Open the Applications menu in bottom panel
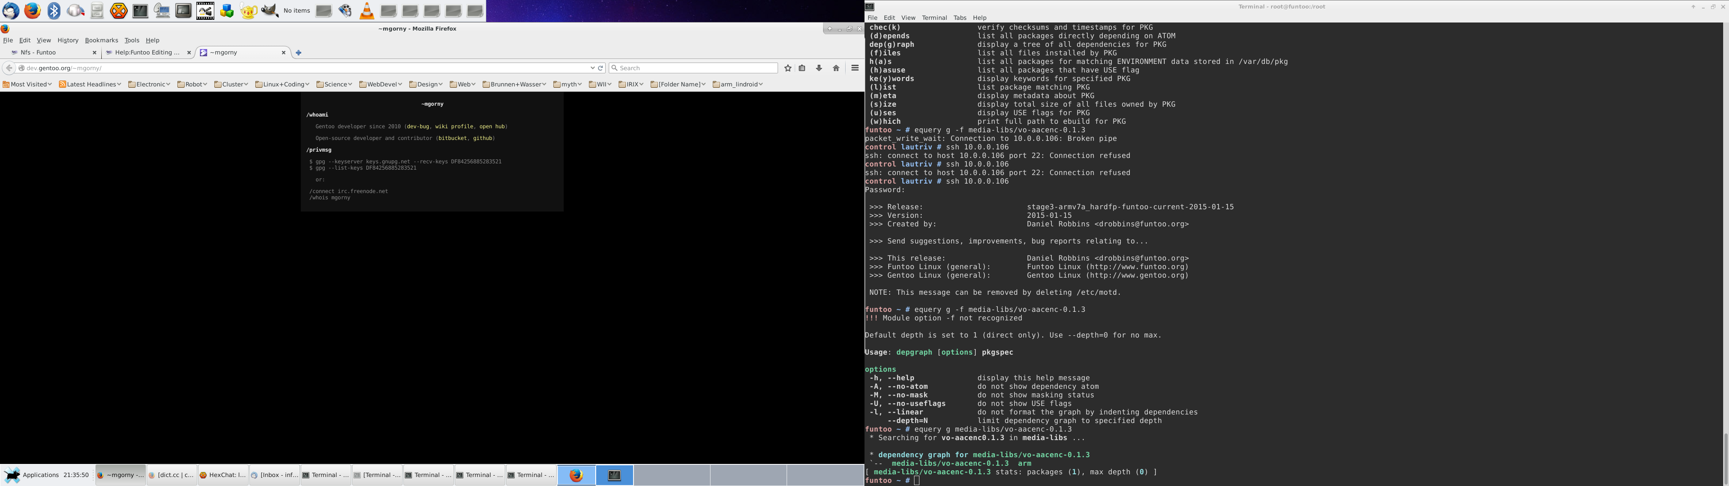This screenshot has height=486, width=1729. [x=32, y=475]
